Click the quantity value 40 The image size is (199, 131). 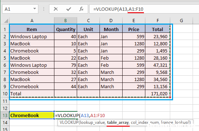[66, 36]
